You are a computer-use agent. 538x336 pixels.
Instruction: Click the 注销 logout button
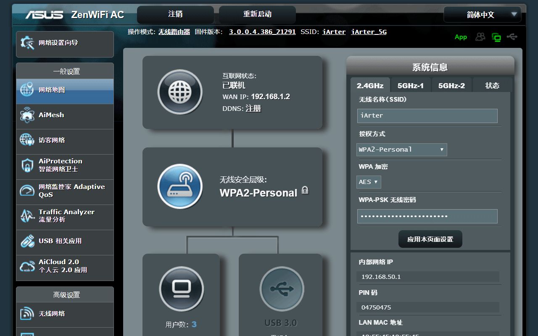175,14
